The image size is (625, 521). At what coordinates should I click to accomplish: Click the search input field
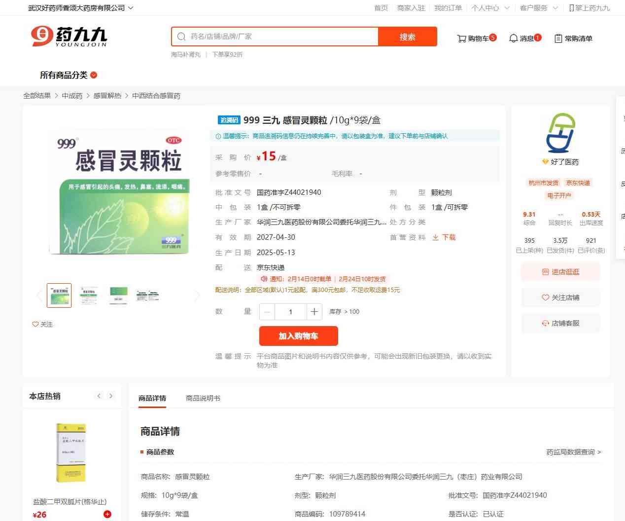click(x=281, y=37)
